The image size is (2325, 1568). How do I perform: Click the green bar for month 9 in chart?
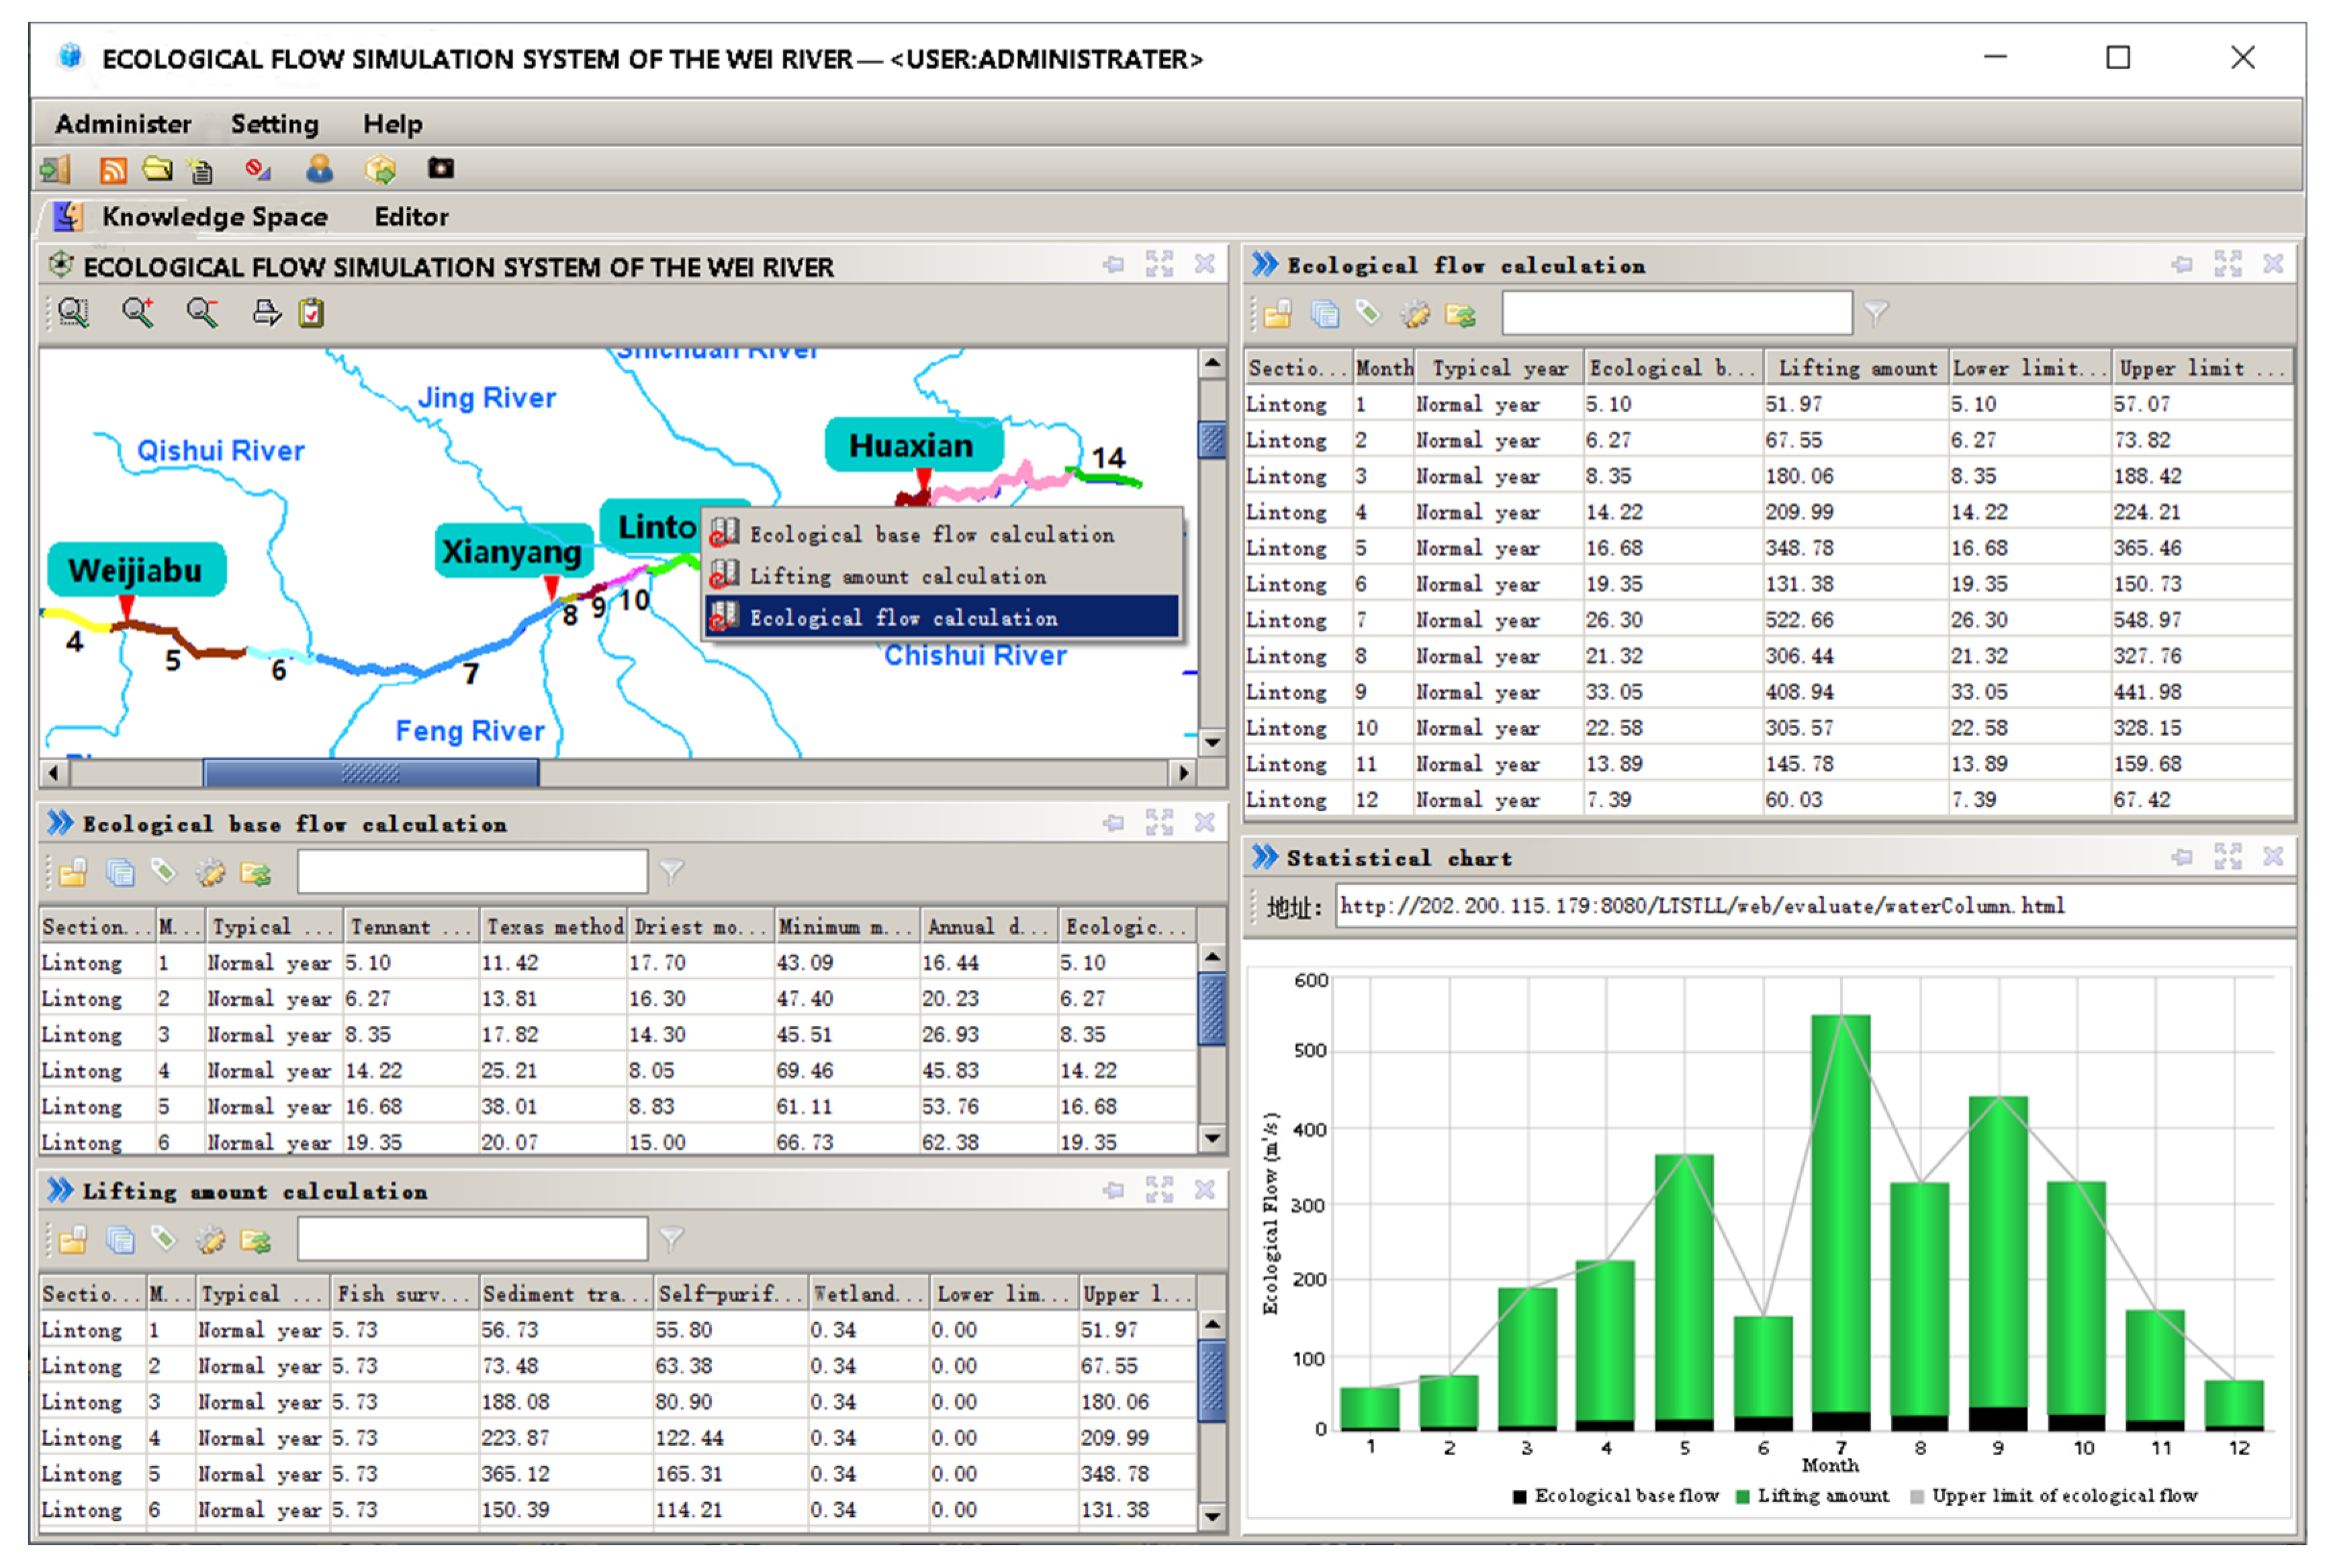pos(1997,1252)
